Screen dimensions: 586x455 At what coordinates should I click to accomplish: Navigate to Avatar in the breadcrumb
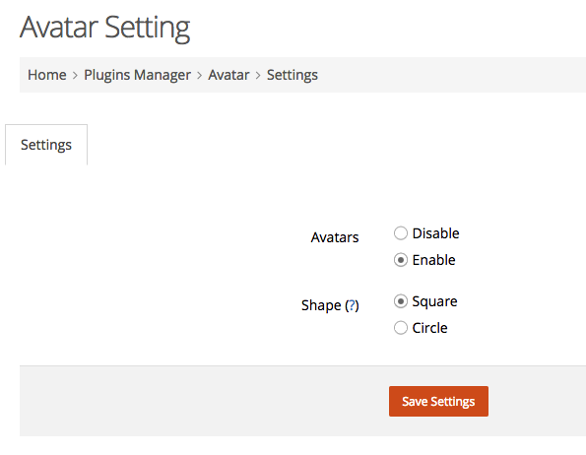click(x=228, y=75)
